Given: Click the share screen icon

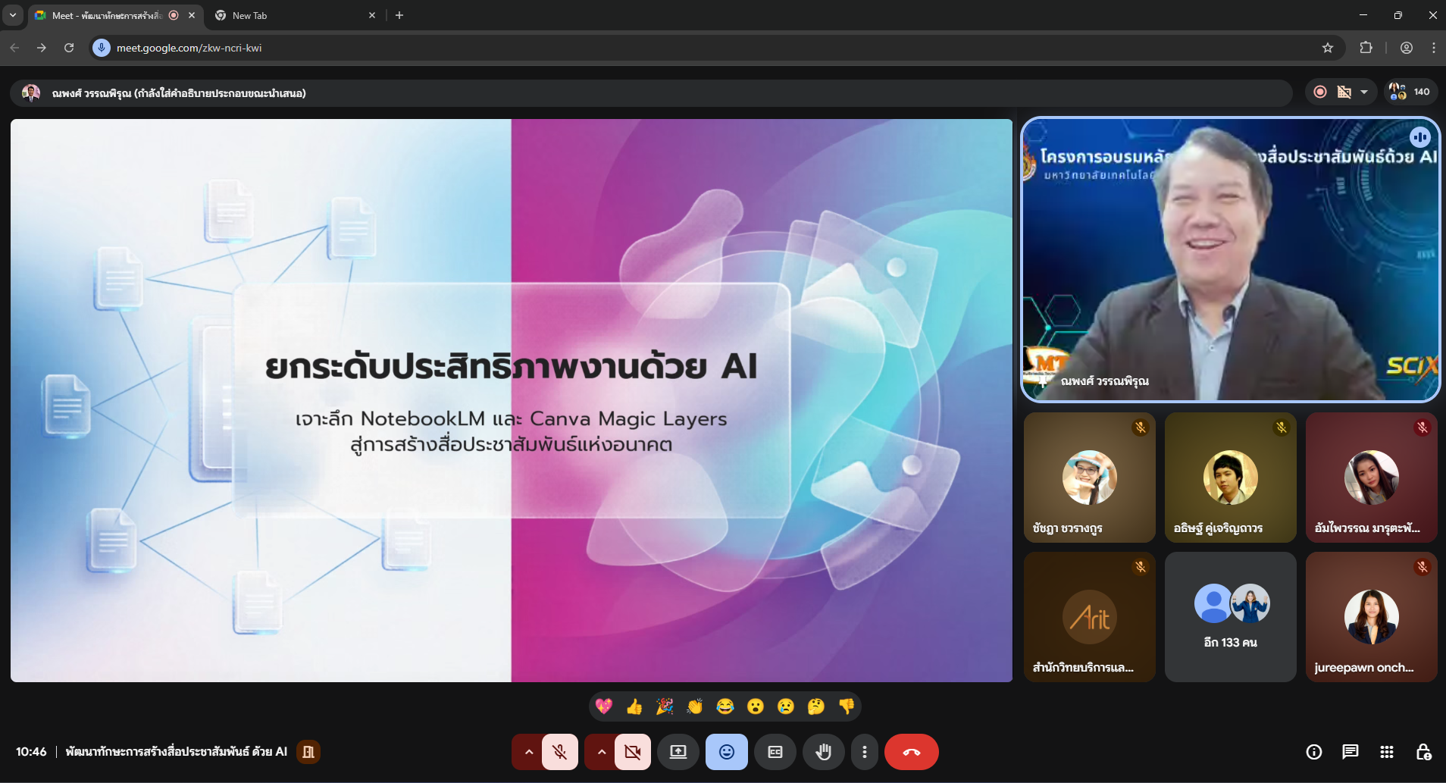Looking at the screenshot, I should pos(678,752).
